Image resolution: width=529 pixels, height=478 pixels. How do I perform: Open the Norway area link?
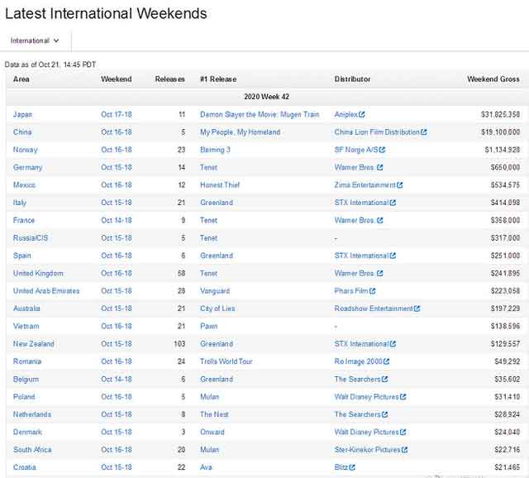pos(26,150)
